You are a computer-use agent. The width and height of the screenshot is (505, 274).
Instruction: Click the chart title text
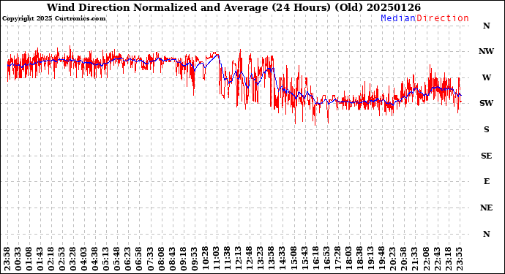pos(233,7)
